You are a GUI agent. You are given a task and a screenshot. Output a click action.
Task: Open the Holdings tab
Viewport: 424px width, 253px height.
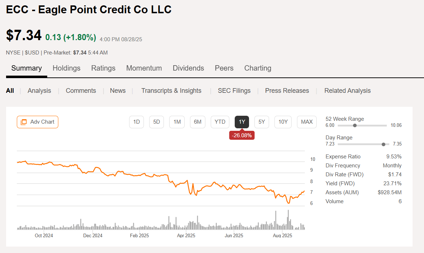tap(66, 68)
